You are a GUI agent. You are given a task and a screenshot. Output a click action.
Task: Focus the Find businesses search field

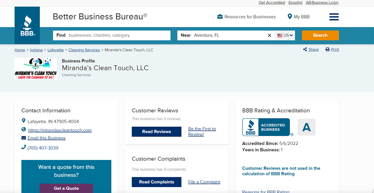(x=112, y=35)
